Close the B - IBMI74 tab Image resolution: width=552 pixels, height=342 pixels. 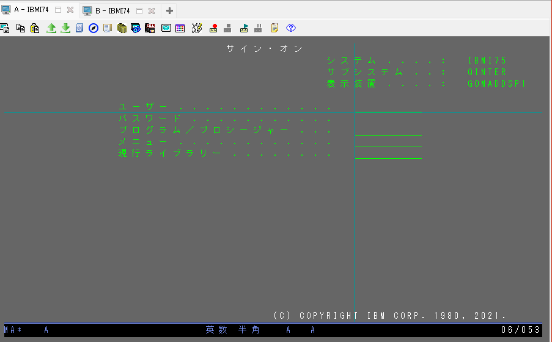point(152,11)
